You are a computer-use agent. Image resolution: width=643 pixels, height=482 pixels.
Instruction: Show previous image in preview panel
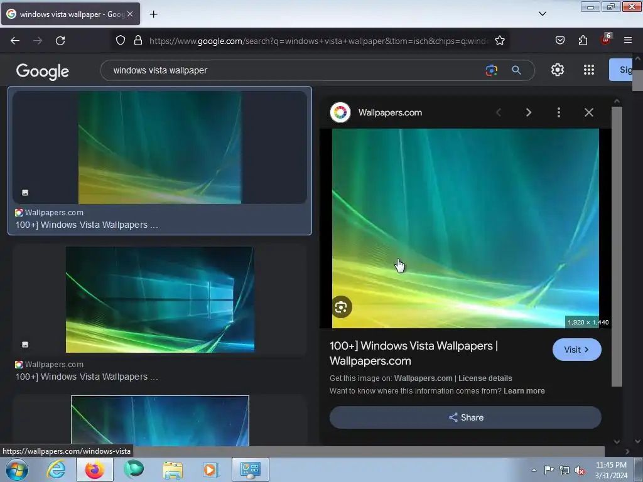point(499,112)
